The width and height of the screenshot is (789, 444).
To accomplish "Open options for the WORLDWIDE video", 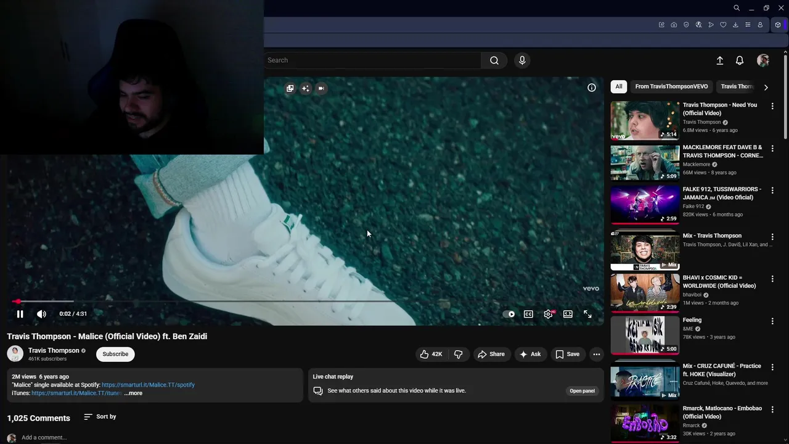I will point(772,279).
